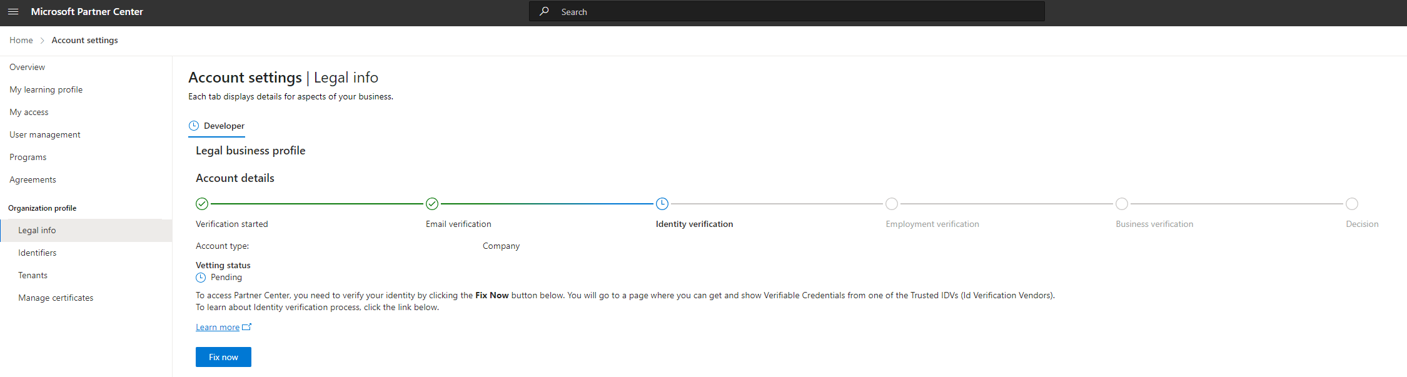
Task: Select Legal info sidebar item
Action: pos(86,230)
